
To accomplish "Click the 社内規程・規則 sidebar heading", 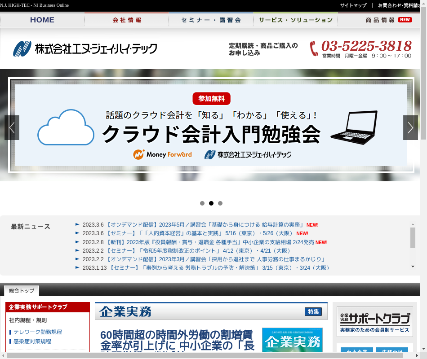I will [28, 320].
